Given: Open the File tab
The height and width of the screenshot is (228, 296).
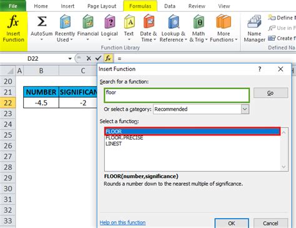Looking at the screenshot, I should (13, 6).
